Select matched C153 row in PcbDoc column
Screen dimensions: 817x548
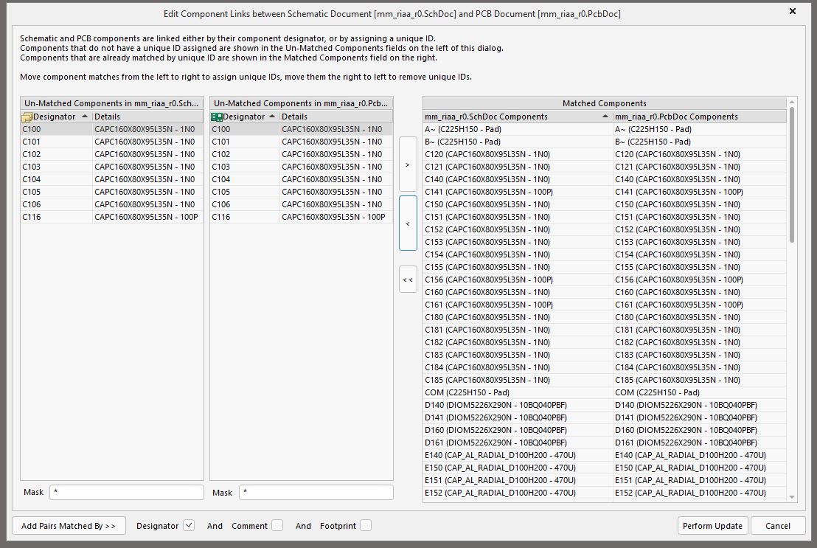coord(699,242)
